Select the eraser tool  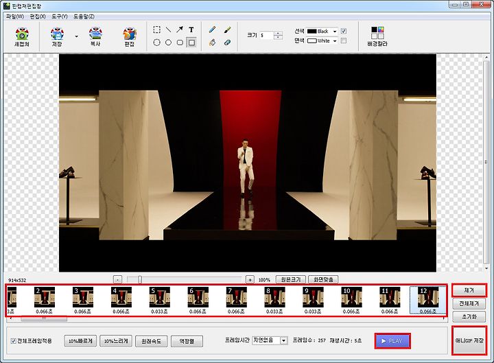pos(227,43)
